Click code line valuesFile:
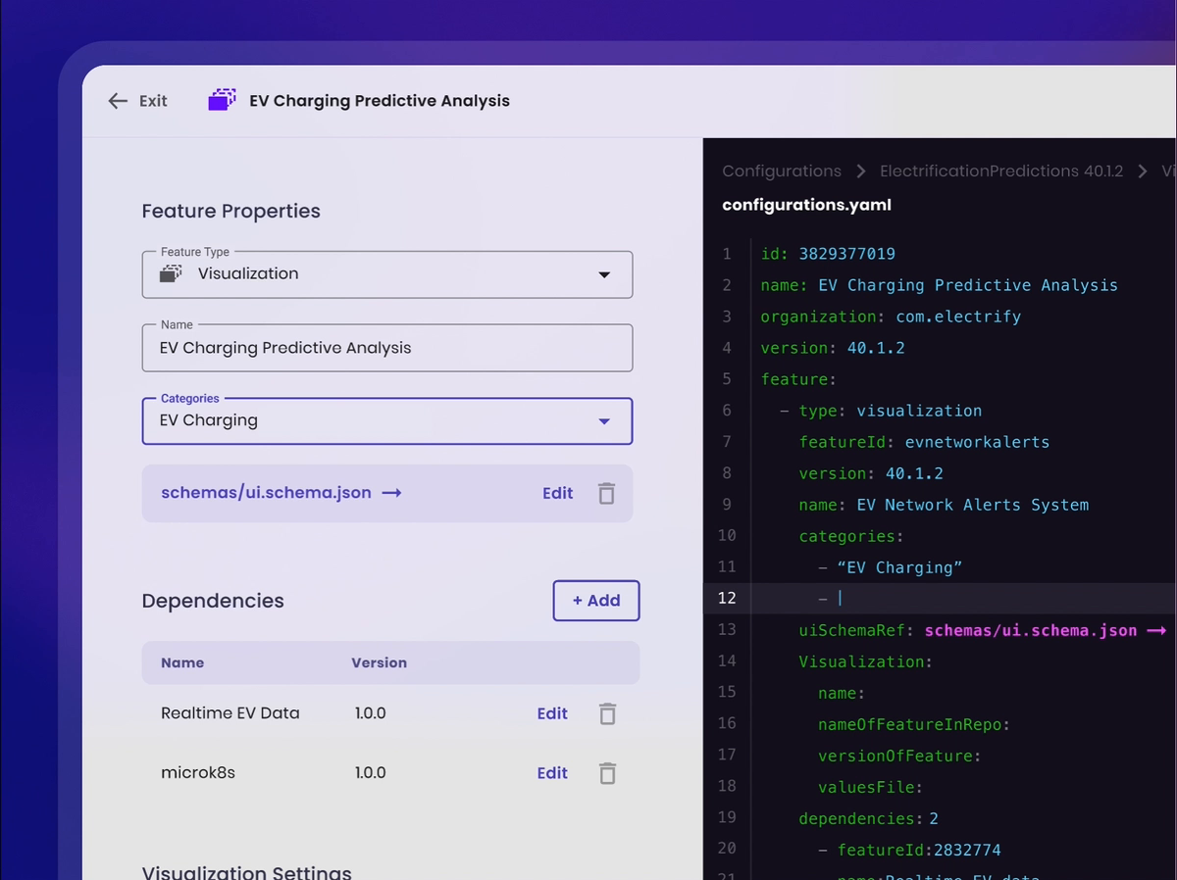 pos(870,787)
